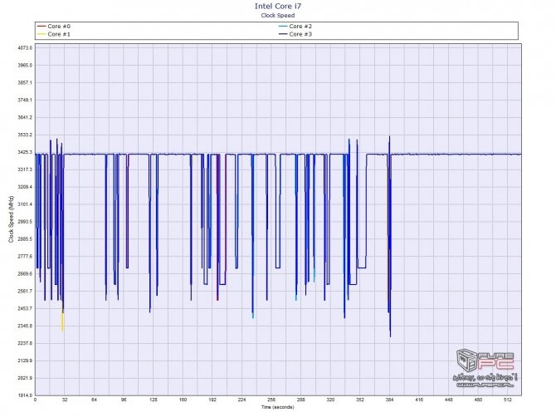Click the 2777.6 y-axis value
This screenshot has height=417, width=556.
point(25,256)
